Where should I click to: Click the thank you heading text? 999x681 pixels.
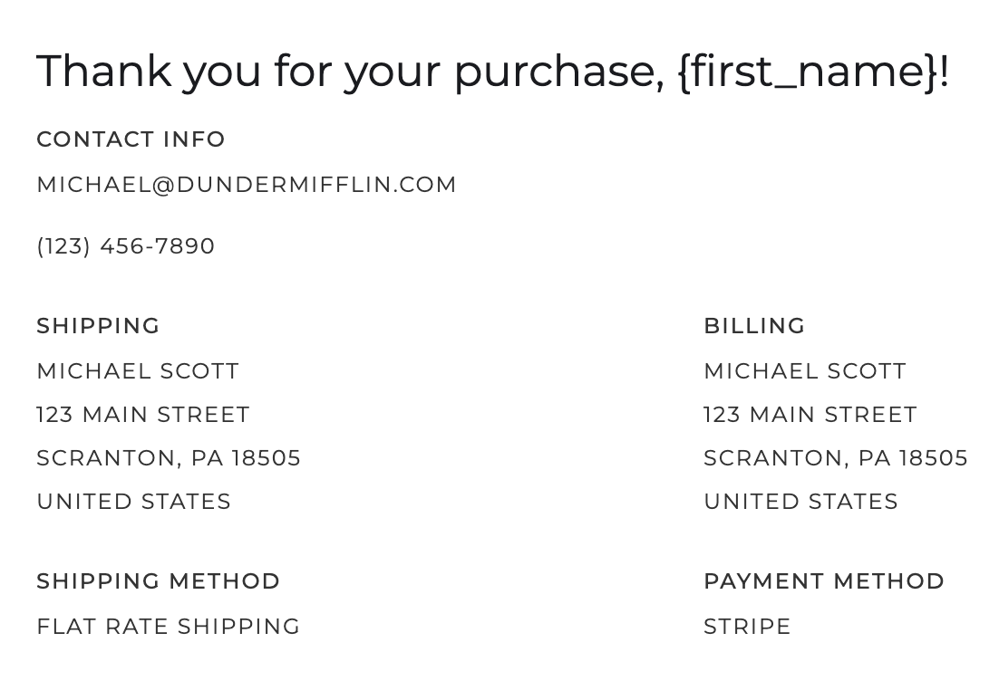492,72
